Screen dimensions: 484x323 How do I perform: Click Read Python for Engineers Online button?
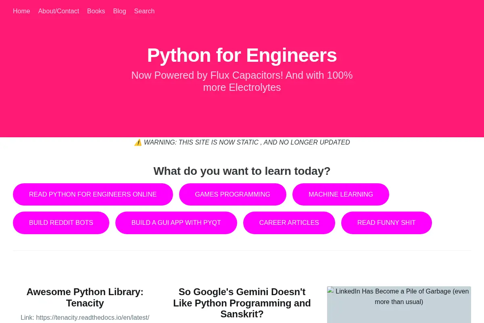pos(93,195)
